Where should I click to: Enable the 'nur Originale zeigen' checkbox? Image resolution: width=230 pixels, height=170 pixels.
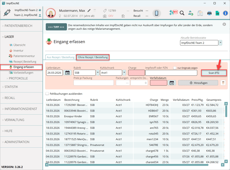click(175, 68)
